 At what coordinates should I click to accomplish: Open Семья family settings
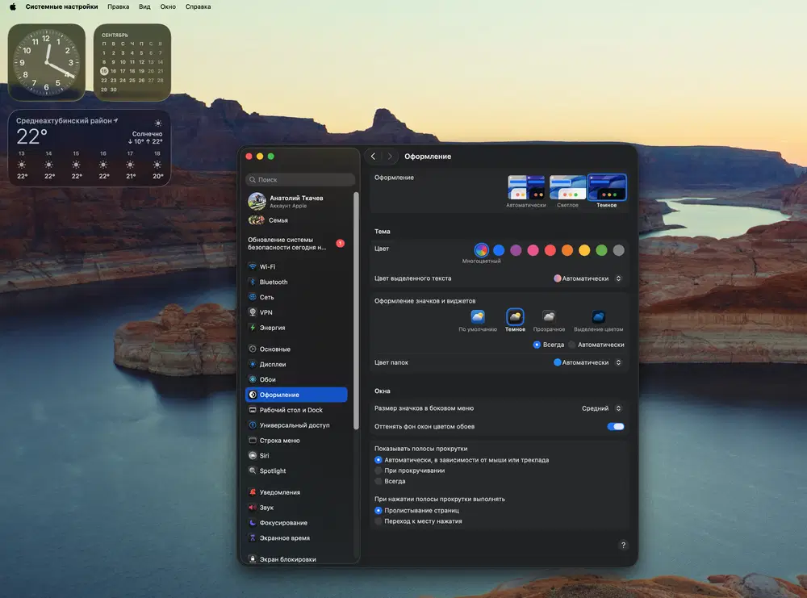[296, 220]
